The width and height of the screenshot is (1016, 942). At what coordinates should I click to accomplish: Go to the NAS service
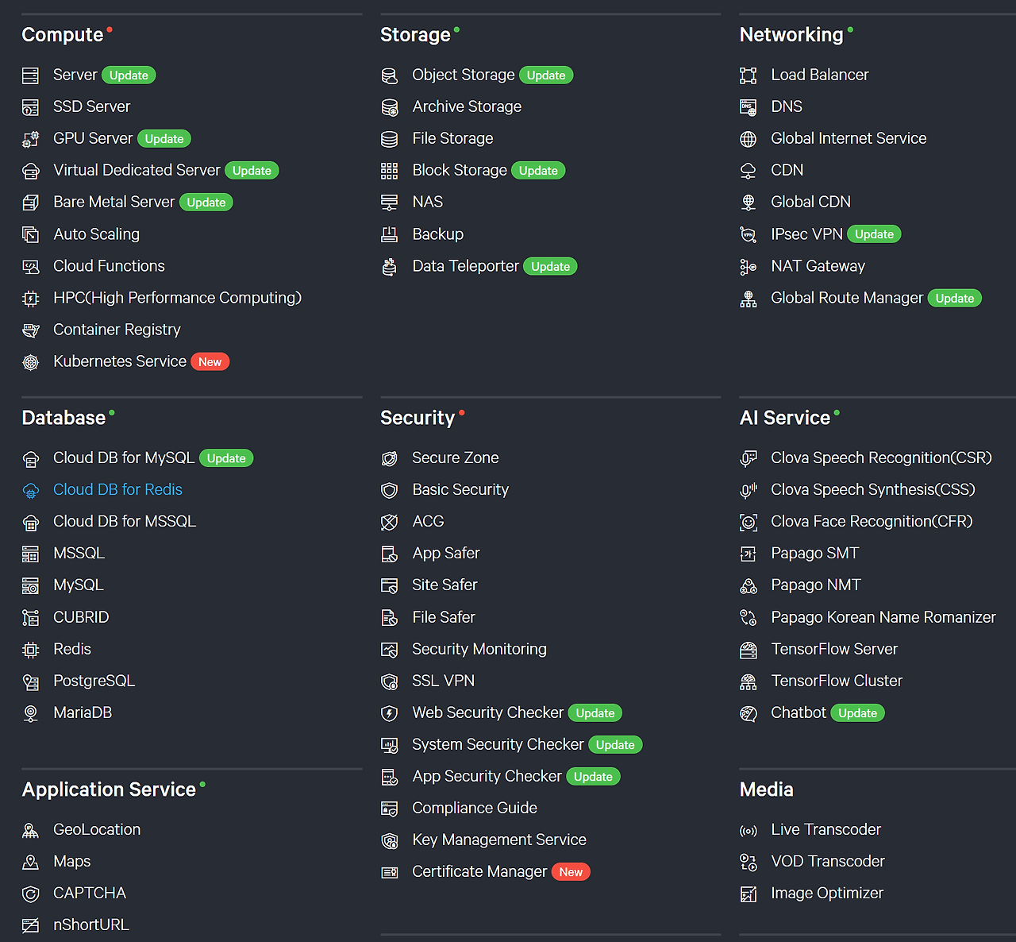tap(427, 202)
